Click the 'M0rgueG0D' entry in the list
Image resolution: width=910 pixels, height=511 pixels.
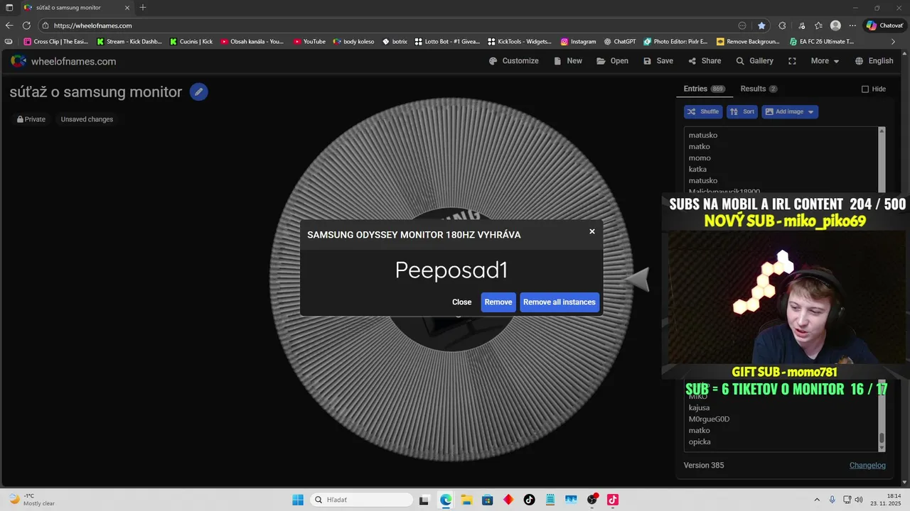point(709,419)
